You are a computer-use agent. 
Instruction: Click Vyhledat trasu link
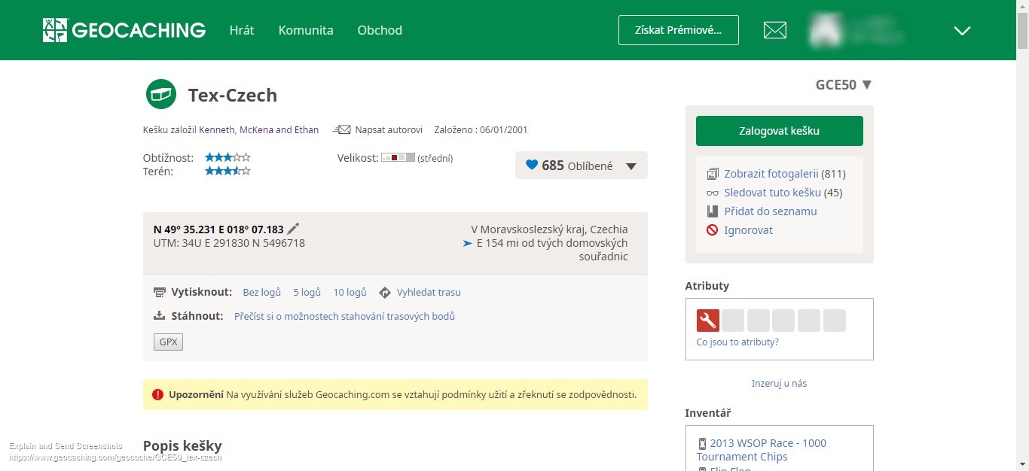point(429,292)
